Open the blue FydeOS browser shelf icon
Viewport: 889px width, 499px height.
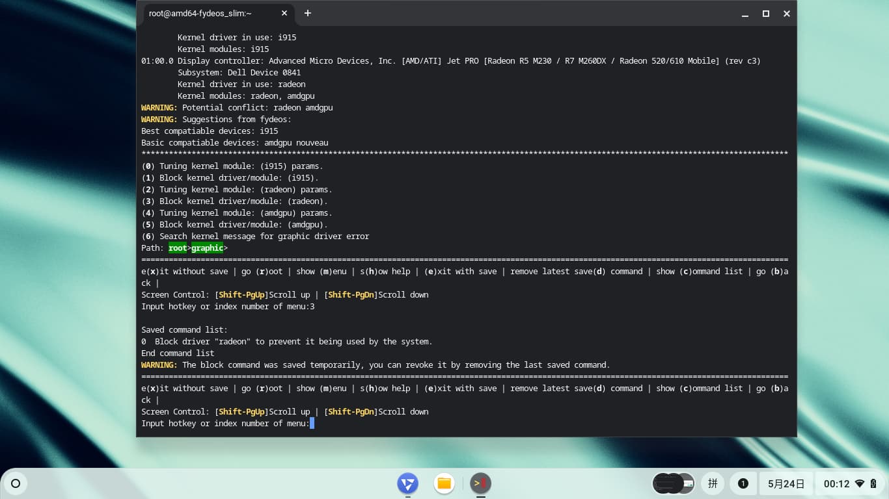pyautogui.click(x=408, y=483)
